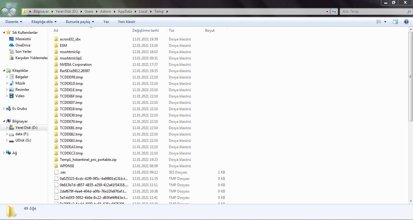
Task: Open the address bar history dropdown
Action: [x=327, y=11]
